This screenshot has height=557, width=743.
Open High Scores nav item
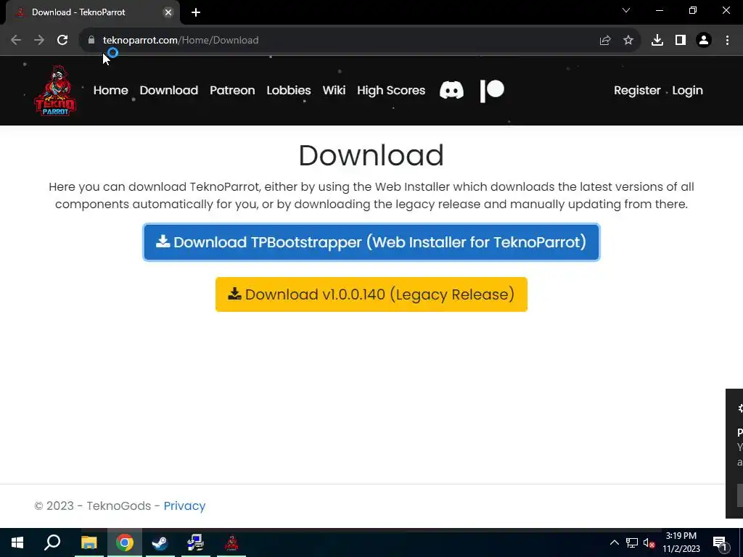click(x=391, y=91)
